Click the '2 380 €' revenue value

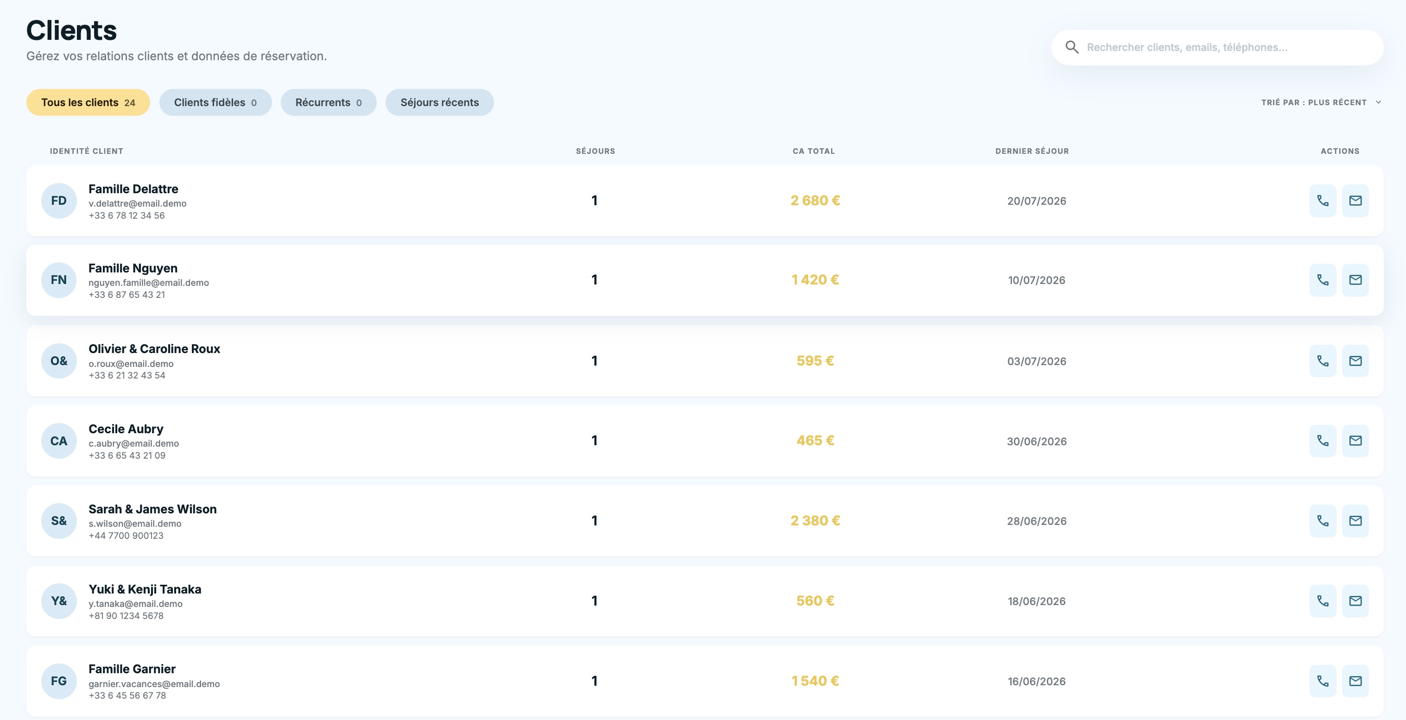point(815,521)
